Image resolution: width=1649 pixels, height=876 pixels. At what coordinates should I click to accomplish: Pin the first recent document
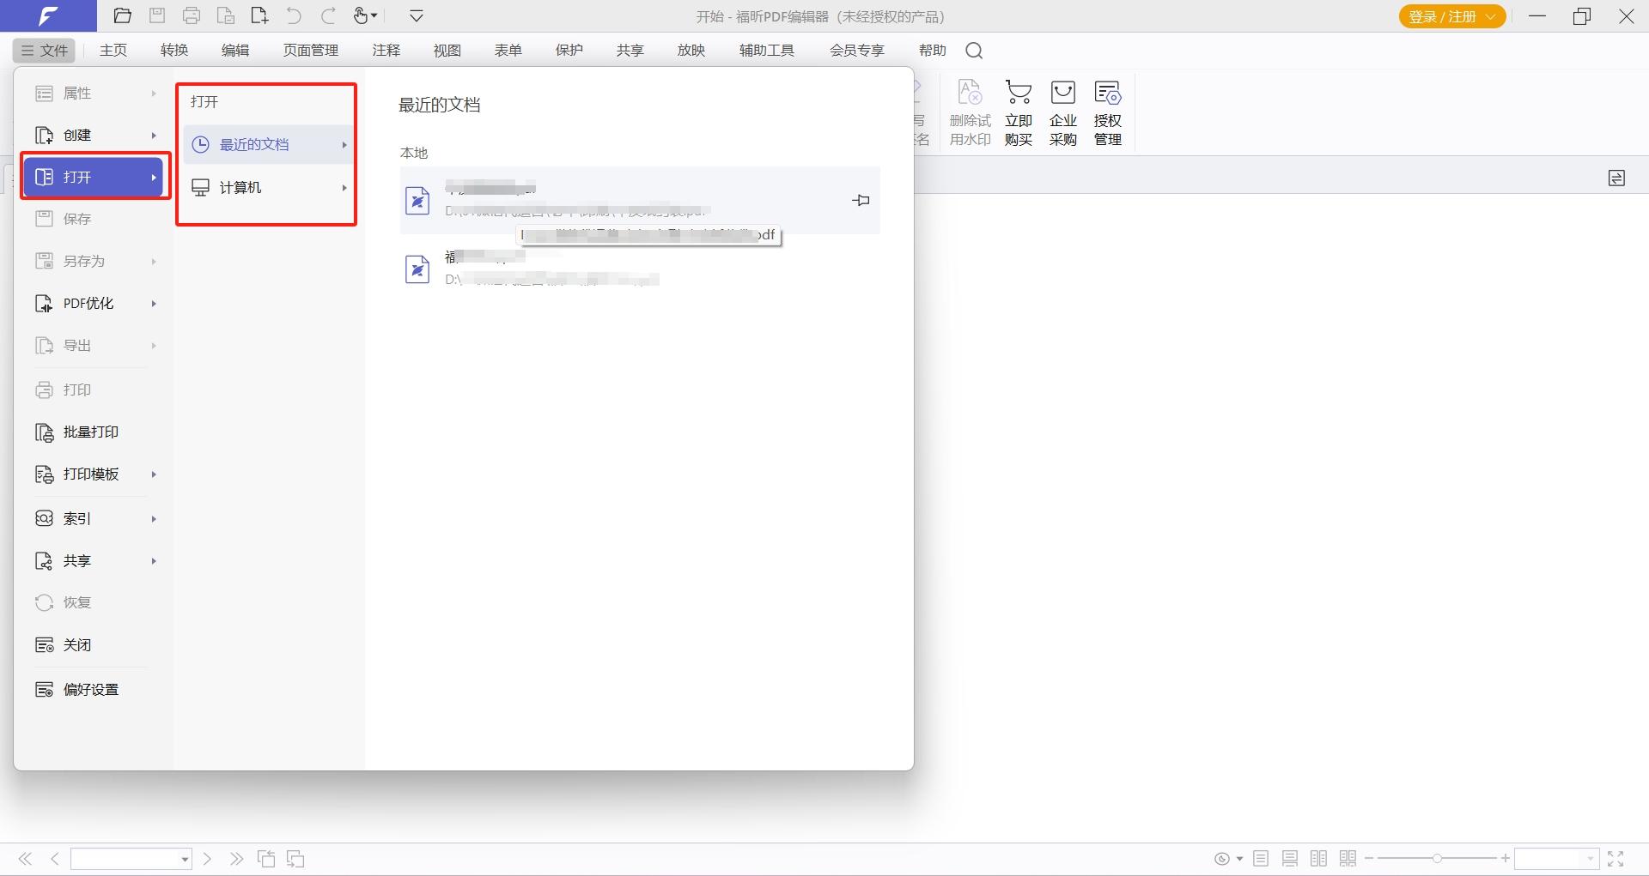click(861, 200)
